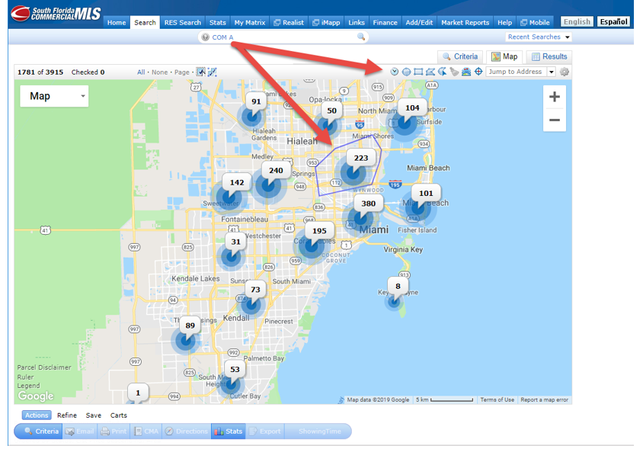Click check listings in shape icon
643x452 pixels.
click(x=212, y=72)
